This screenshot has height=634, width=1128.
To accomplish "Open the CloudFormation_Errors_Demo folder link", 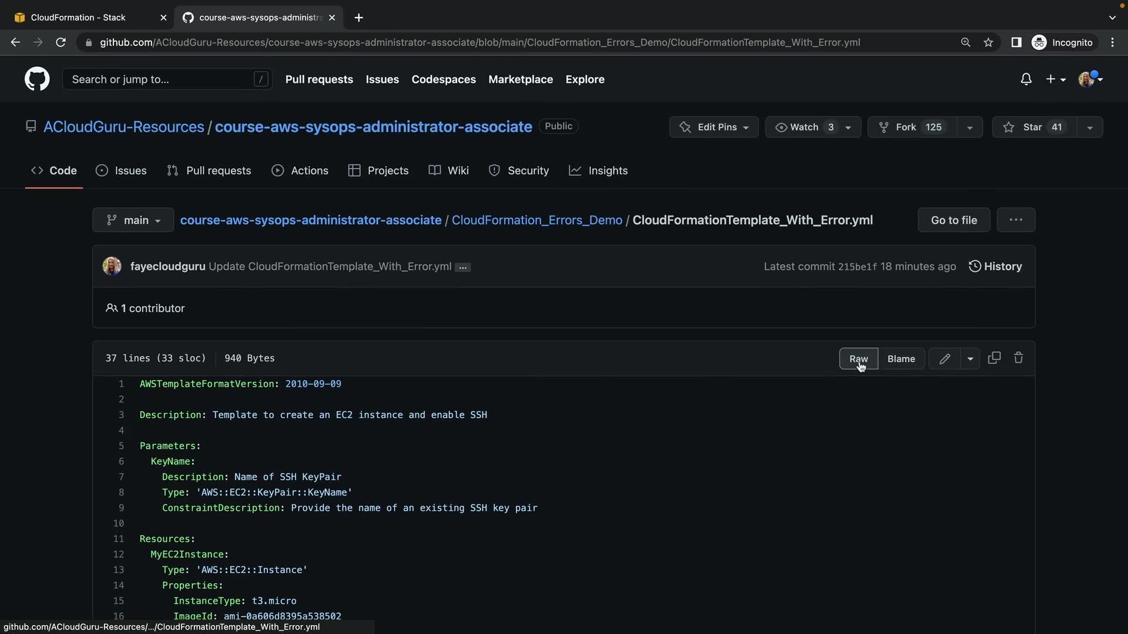I will click(x=536, y=220).
